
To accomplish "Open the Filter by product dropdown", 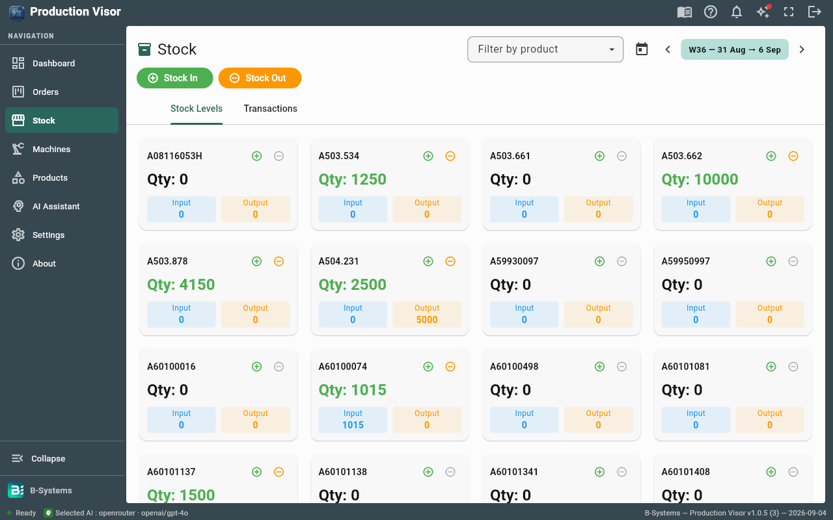I will 545,49.
